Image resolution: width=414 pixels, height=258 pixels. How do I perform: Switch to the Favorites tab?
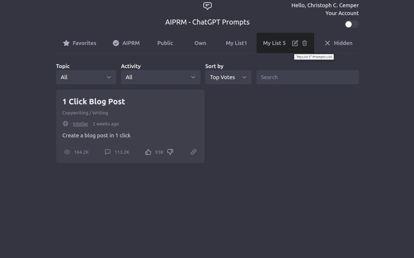pos(80,43)
